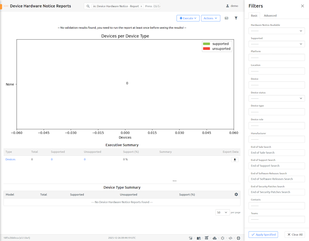Open Device Type Summary gear settings
The image size is (309, 241).
tap(236, 195)
